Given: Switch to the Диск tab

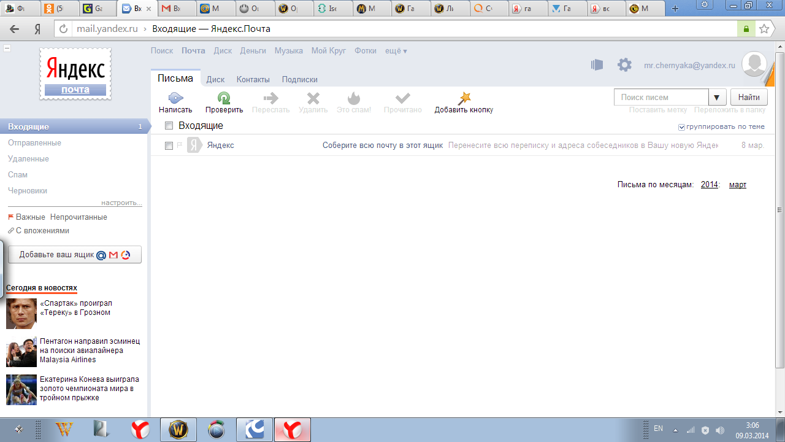Looking at the screenshot, I should (215, 79).
